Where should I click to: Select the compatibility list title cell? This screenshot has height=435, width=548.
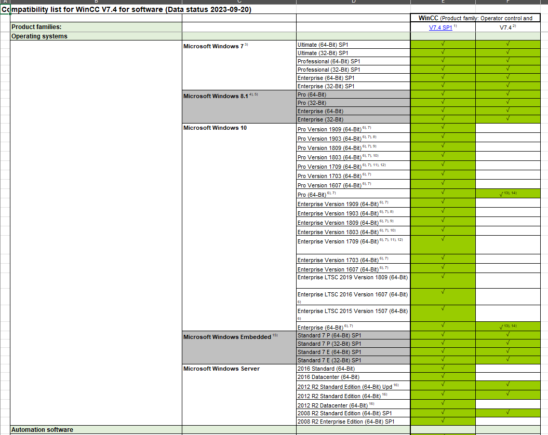tap(127, 9)
